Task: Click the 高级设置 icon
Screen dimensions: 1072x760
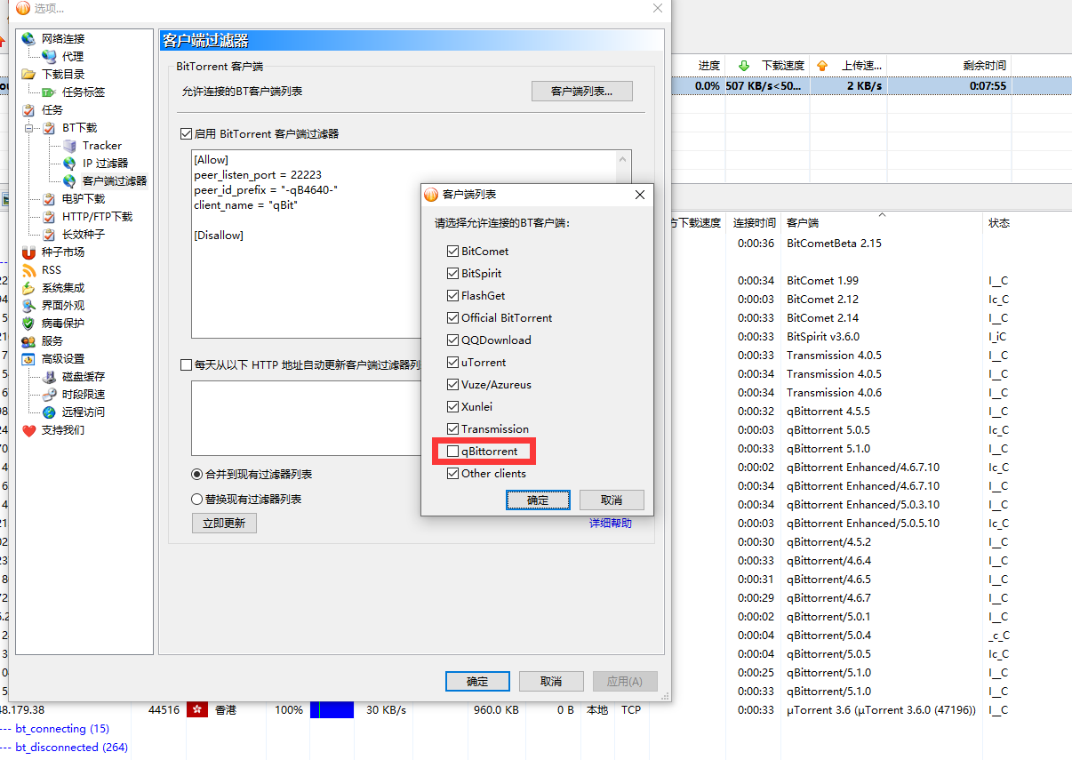Action: click(28, 359)
